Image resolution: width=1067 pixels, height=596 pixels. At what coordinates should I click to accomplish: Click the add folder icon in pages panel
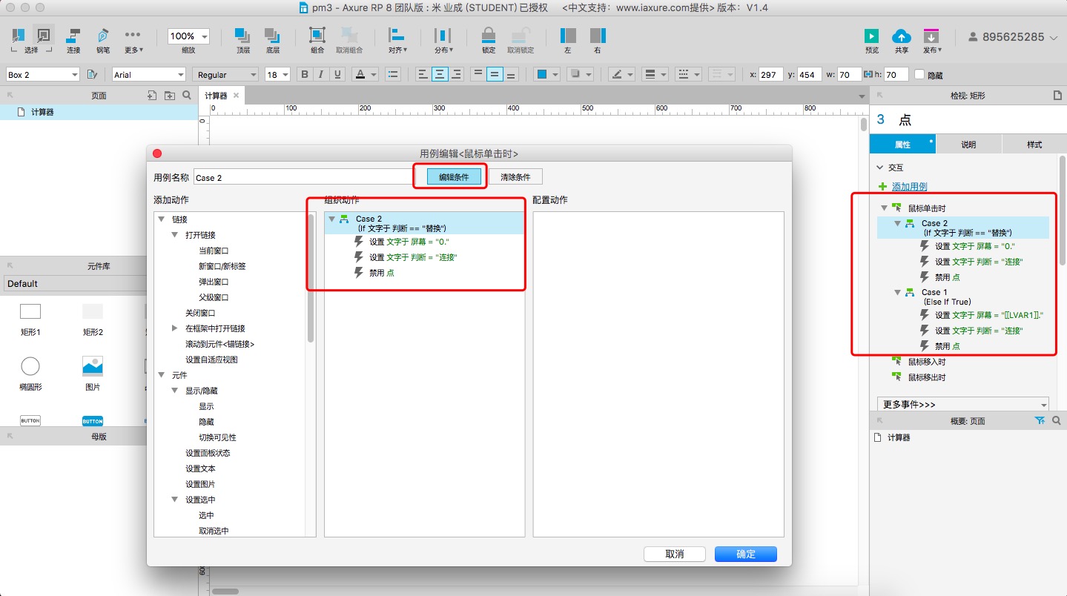pyautogui.click(x=170, y=96)
